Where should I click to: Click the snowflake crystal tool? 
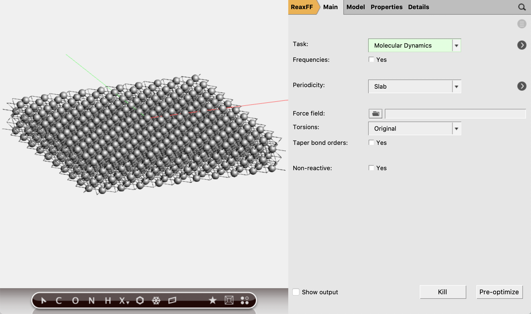[x=156, y=301]
